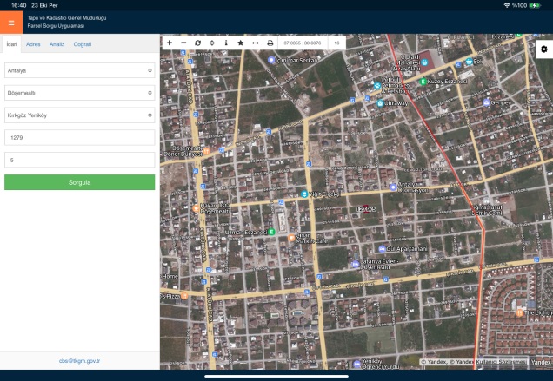Zoom out with the minus icon
Image resolution: width=553 pixels, height=381 pixels.
point(183,43)
